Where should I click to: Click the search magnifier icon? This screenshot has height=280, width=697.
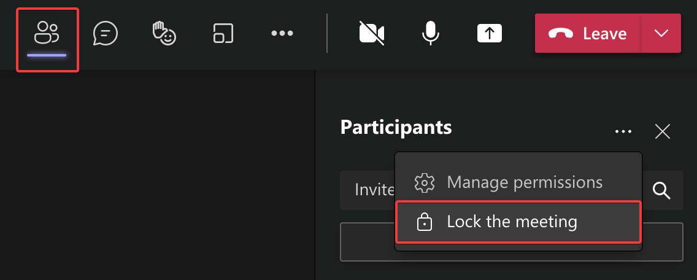tap(661, 190)
